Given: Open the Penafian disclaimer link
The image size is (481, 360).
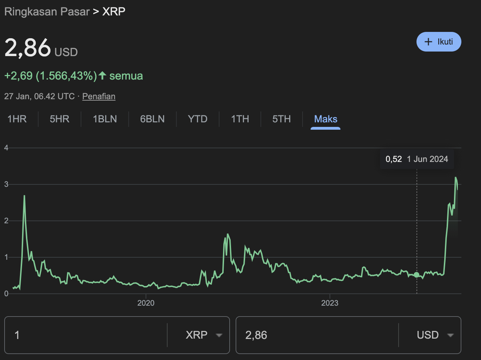Looking at the screenshot, I should pos(99,96).
